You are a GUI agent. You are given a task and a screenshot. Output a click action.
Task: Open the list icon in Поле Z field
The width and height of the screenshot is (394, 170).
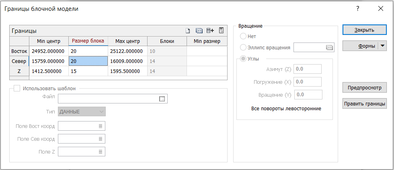[x=100, y=152]
